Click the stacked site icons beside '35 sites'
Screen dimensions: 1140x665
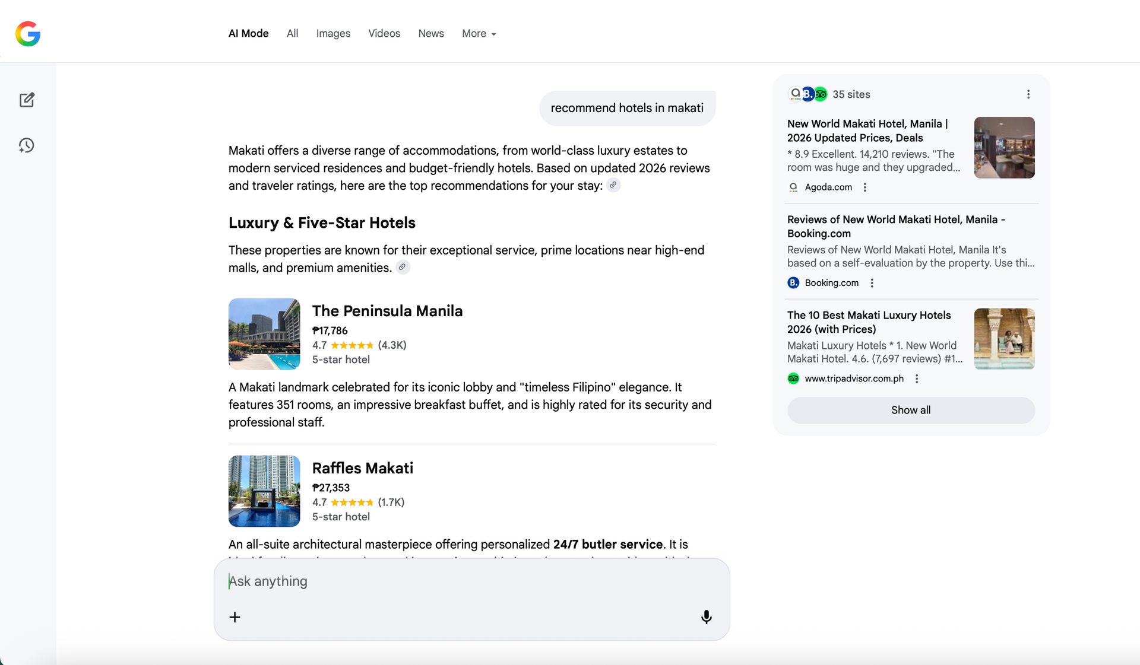coord(807,94)
